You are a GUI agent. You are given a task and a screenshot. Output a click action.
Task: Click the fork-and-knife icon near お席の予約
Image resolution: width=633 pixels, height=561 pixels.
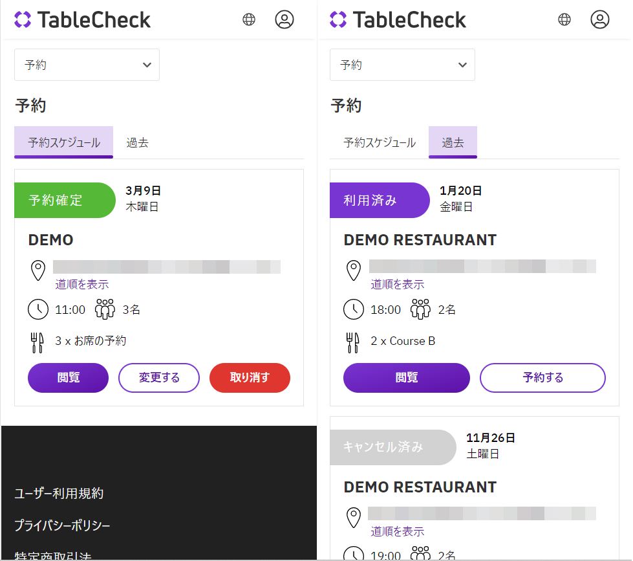point(38,342)
